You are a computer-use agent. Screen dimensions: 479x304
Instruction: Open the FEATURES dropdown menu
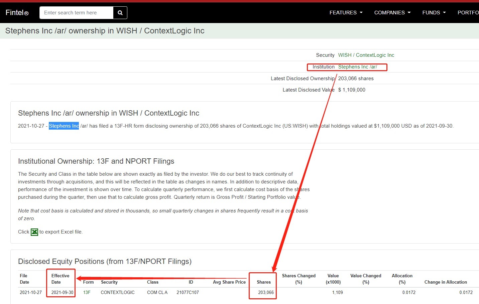click(x=346, y=13)
